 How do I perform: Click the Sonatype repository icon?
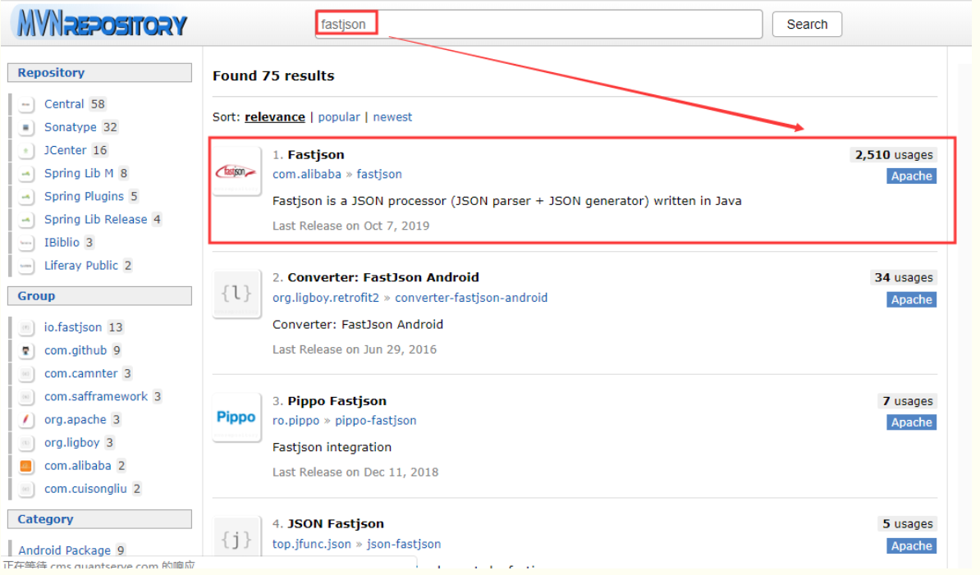[x=25, y=127]
